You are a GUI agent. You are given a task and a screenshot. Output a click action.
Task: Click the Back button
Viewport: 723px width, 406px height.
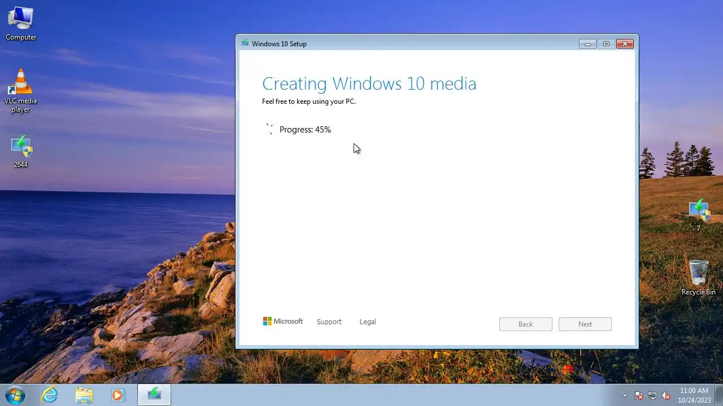tap(525, 324)
